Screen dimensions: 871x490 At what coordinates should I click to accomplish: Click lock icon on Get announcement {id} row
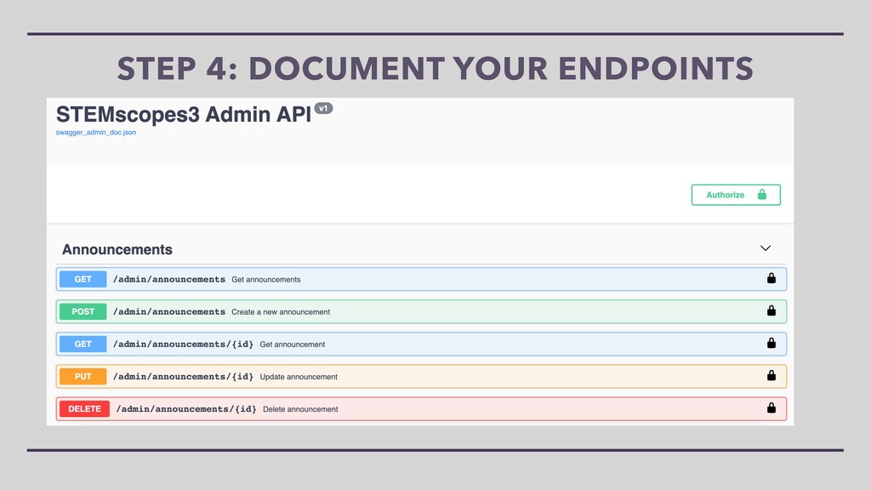pos(771,343)
